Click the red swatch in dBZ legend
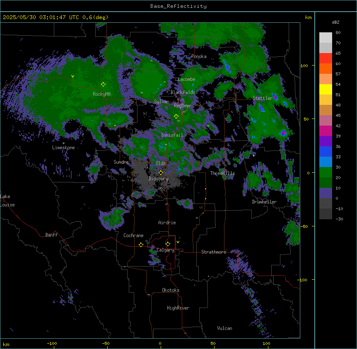 (326, 58)
